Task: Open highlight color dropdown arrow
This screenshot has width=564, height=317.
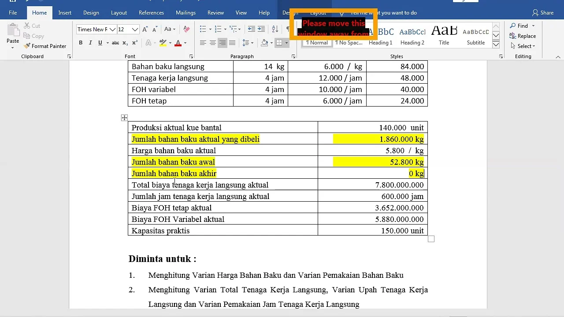Action: pyautogui.click(x=170, y=43)
